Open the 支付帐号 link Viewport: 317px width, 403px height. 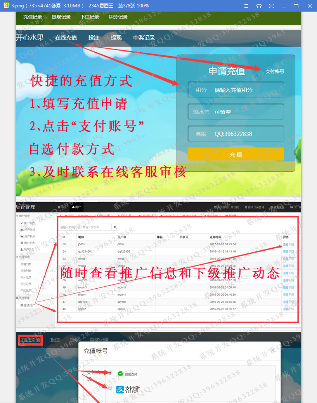pos(275,71)
